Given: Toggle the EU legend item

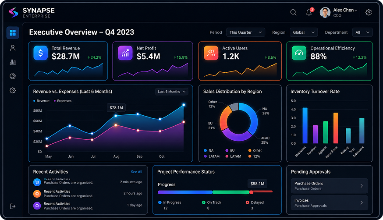Looking at the screenshot, I should (x=230, y=150).
